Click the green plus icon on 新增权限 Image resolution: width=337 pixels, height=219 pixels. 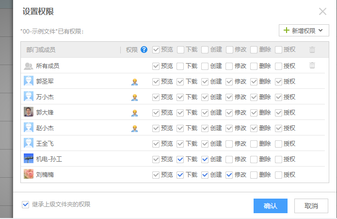(286, 30)
